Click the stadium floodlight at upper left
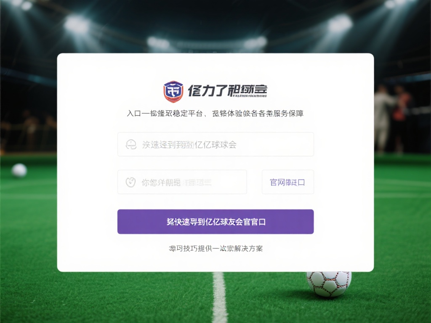The width and height of the screenshot is (431, 323). pos(77,25)
